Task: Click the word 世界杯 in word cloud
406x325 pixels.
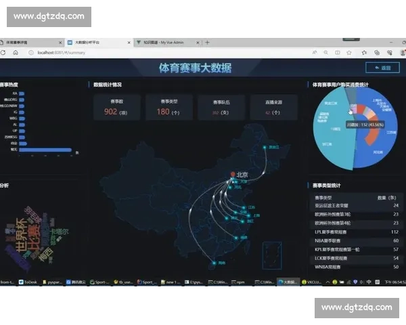Action: coord(22,235)
